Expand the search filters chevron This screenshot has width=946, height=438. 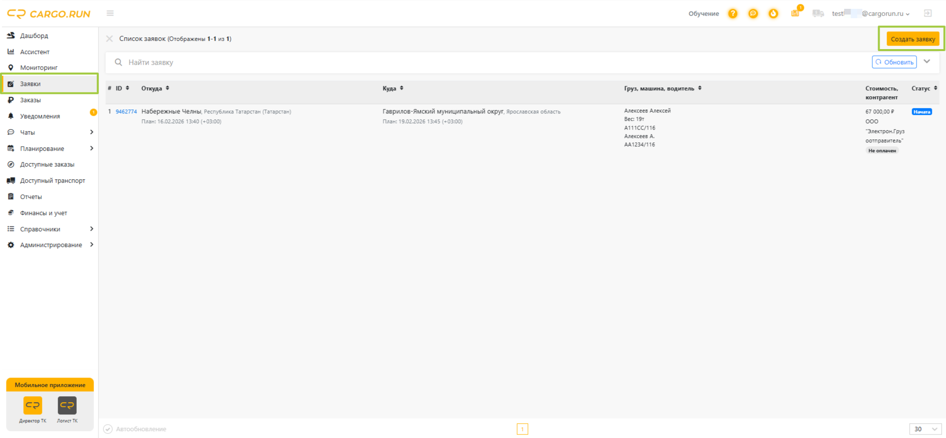coord(927,62)
